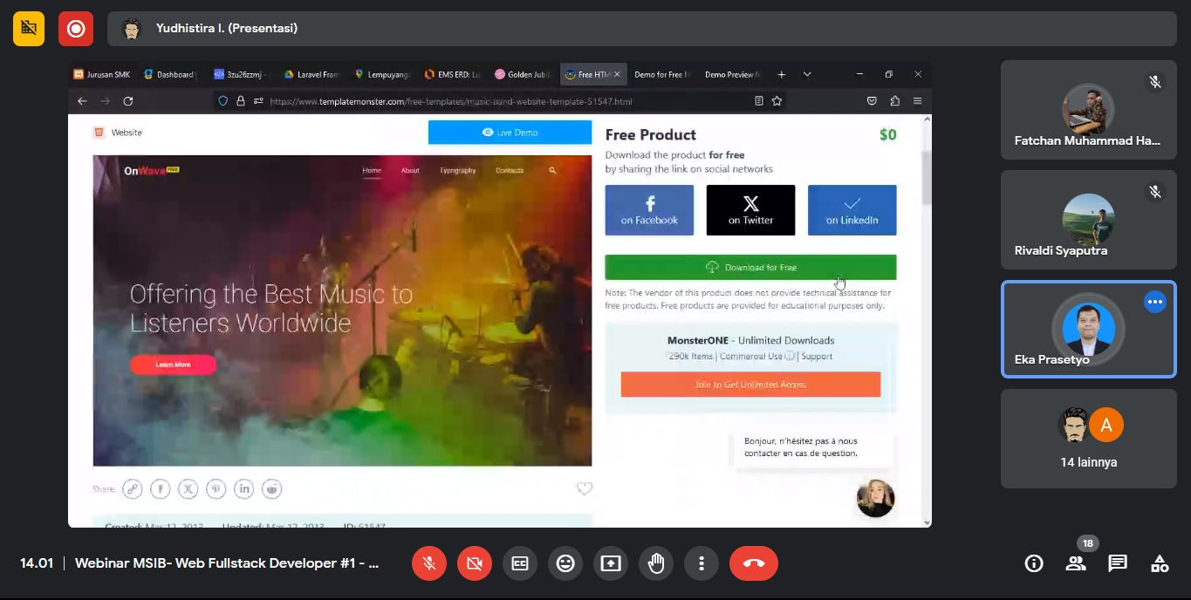Unmute the microphone in the call toolbar
Image resolution: width=1191 pixels, height=600 pixels.
pyautogui.click(x=428, y=563)
